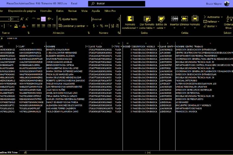Expand the Combinar y centrar dropdown

tap(87, 26)
